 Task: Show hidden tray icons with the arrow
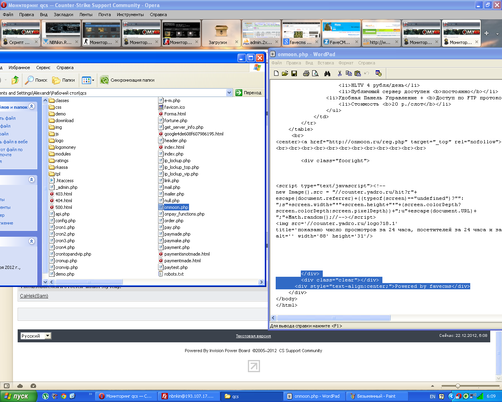coord(451,396)
